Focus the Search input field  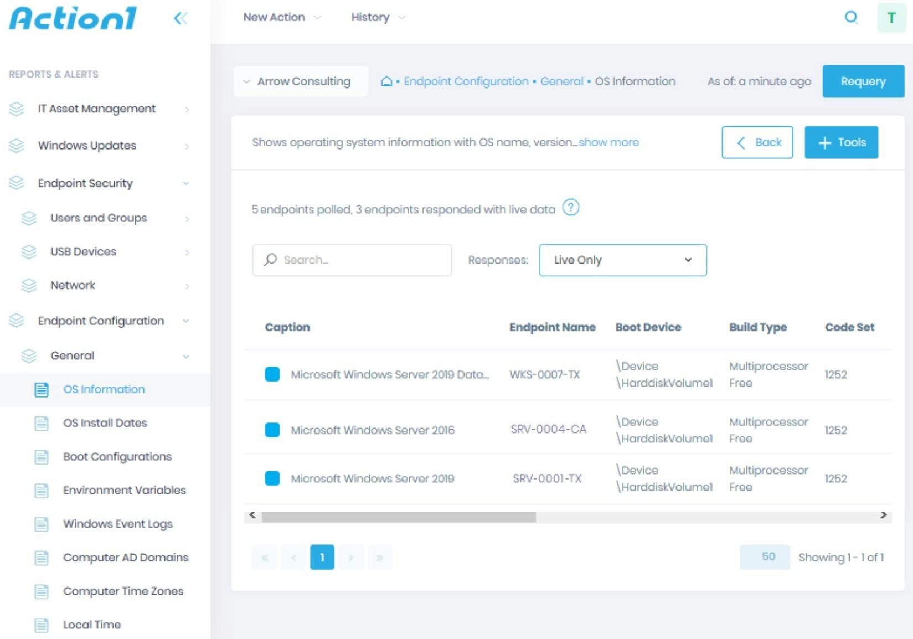tap(352, 260)
